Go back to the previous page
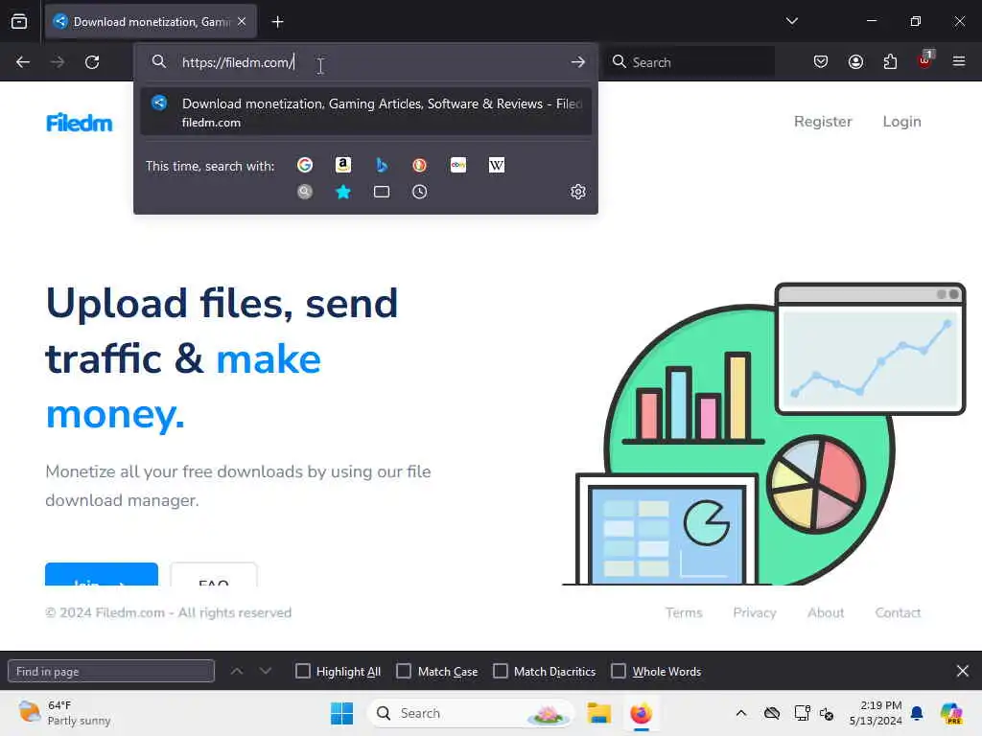The width and height of the screenshot is (982, 736). click(x=23, y=62)
